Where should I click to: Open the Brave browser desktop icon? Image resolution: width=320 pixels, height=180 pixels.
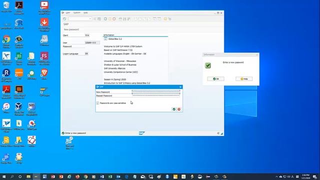(x=44, y=74)
